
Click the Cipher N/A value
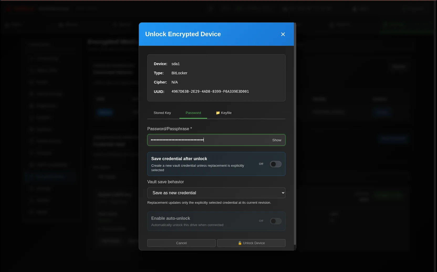(x=175, y=82)
